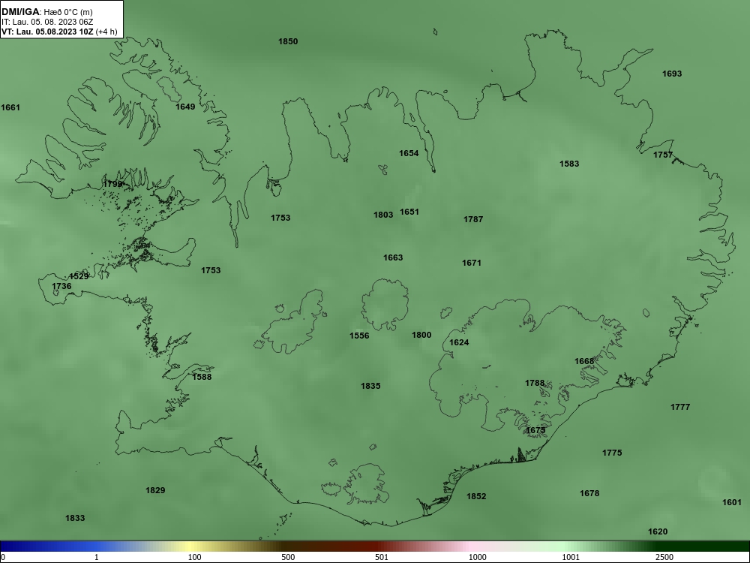Select the 1799 value near the bay islands
The image size is (750, 563).
point(113,184)
